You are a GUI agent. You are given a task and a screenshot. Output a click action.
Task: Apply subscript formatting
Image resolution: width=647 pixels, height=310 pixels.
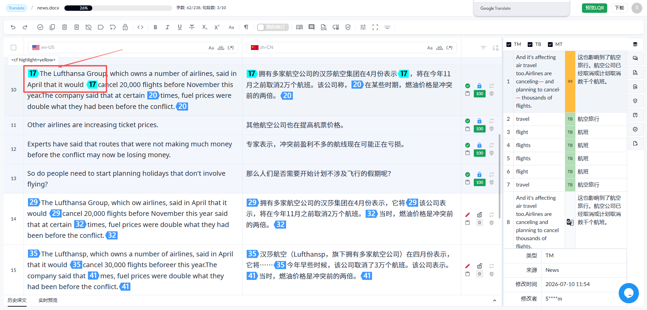[x=205, y=27]
